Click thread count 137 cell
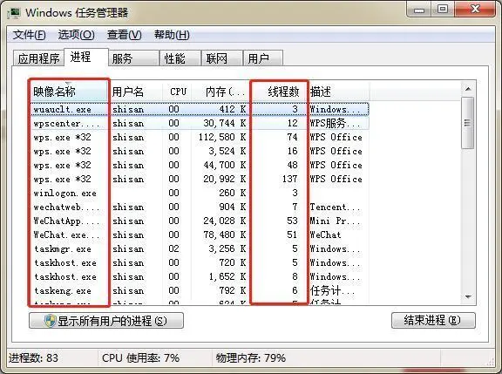This screenshot has width=502, height=374. point(289,179)
